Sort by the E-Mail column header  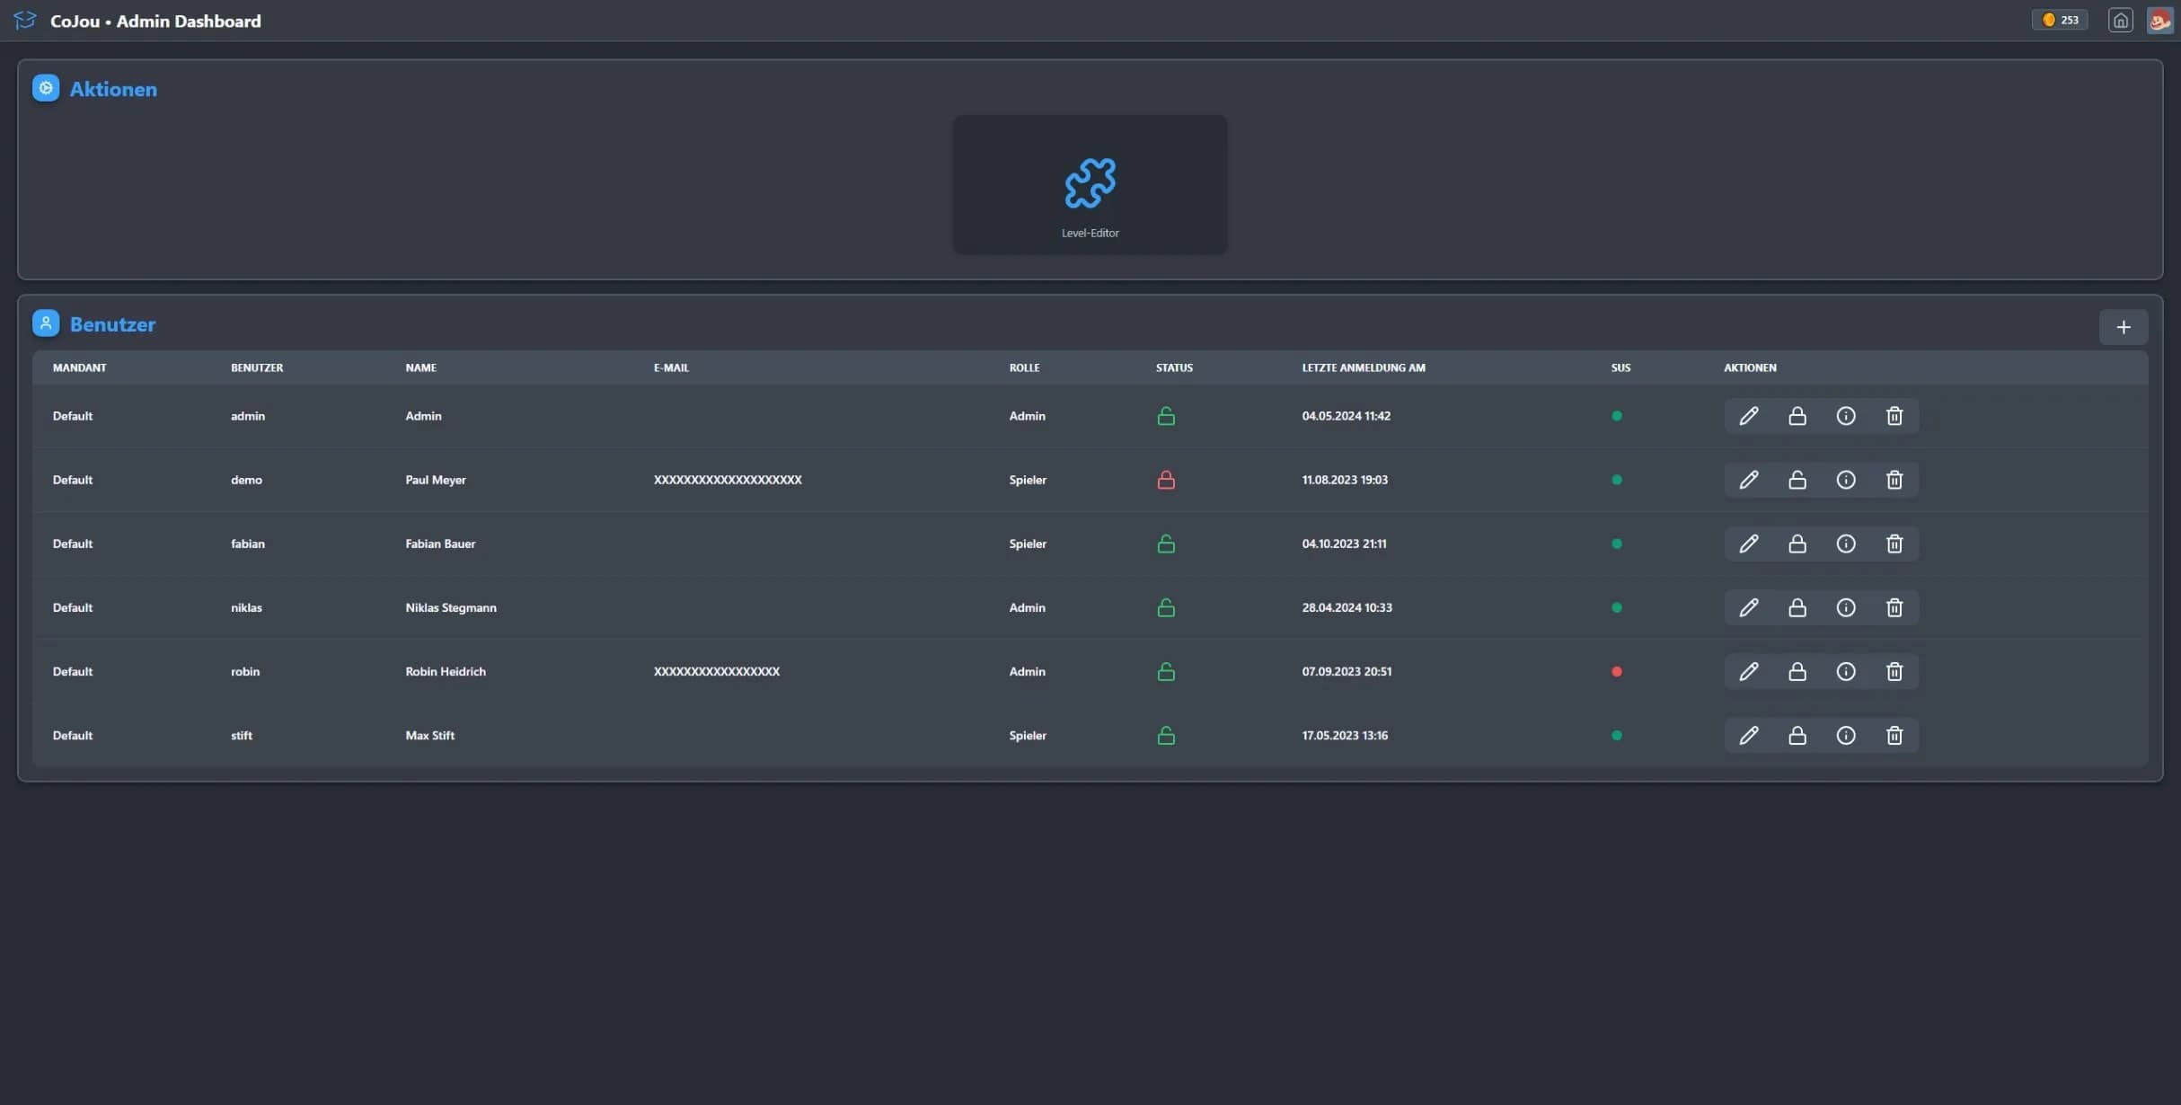tap(671, 367)
